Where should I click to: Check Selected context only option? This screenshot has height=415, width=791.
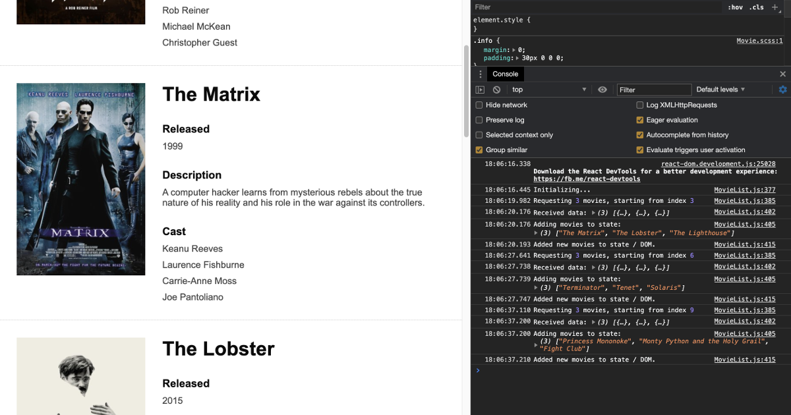tap(479, 135)
